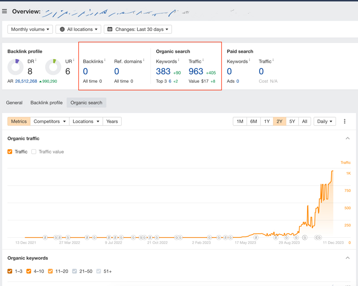
Task: Collapse the Organic traffic section
Action: [x=348, y=138]
